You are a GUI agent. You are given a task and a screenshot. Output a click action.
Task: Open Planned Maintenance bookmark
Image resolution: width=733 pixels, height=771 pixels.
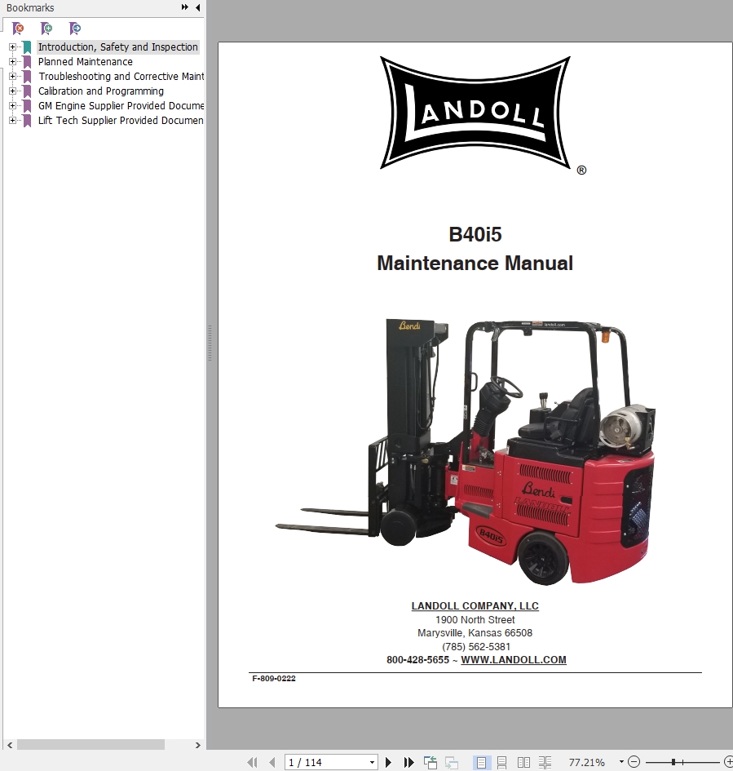click(86, 62)
